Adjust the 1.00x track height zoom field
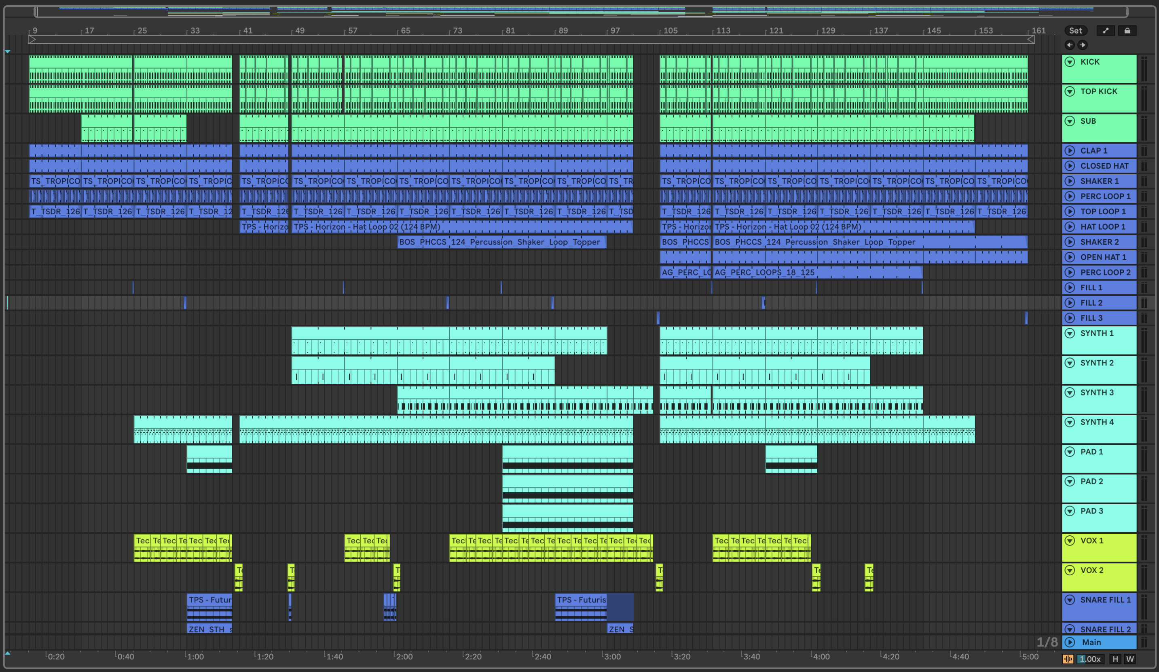This screenshot has width=1159, height=672. click(1090, 659)
